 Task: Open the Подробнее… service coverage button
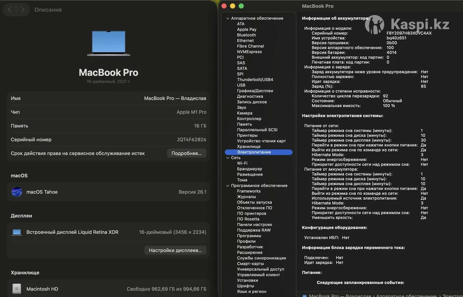point(186,153)
